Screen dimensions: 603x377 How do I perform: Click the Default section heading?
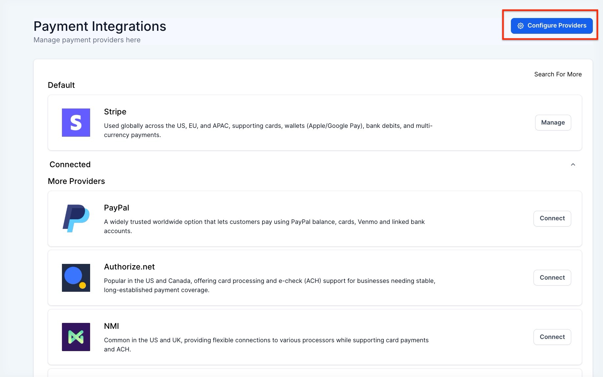(61, 85)
